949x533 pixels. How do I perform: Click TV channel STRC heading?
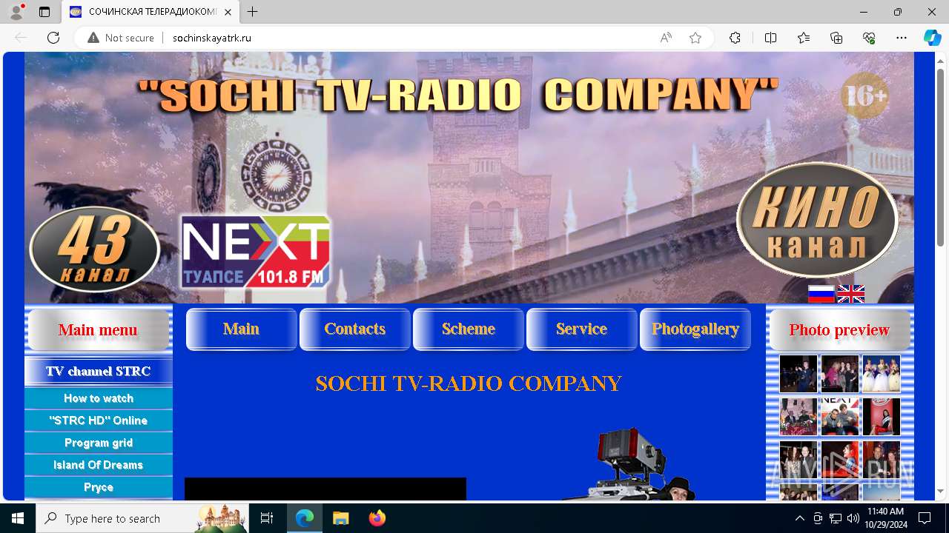[x=99, y=371]
